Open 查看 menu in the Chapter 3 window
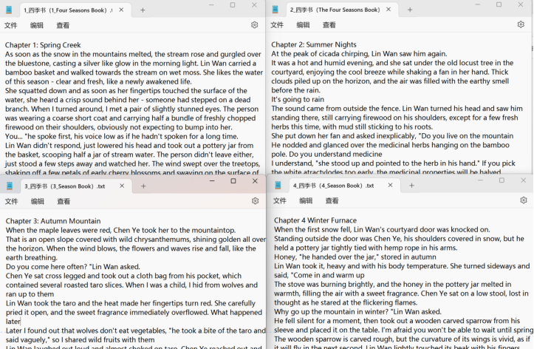Viewport: 534px width, 349px height. pyautogui.click(x=64, y=201)
